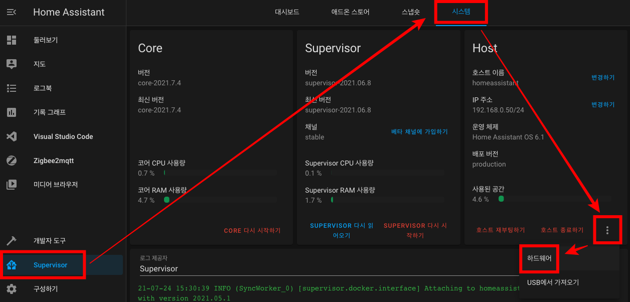630x302 pixels.
Task: Click the IP address 192.168.0.50/24
Action: 498,110
